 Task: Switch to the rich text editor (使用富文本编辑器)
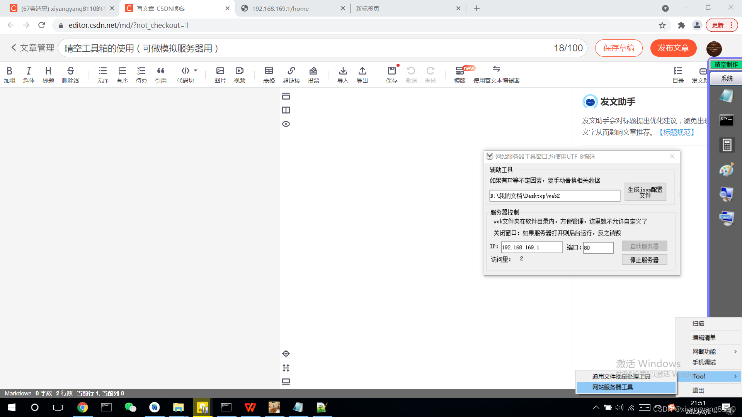point(497,75)
